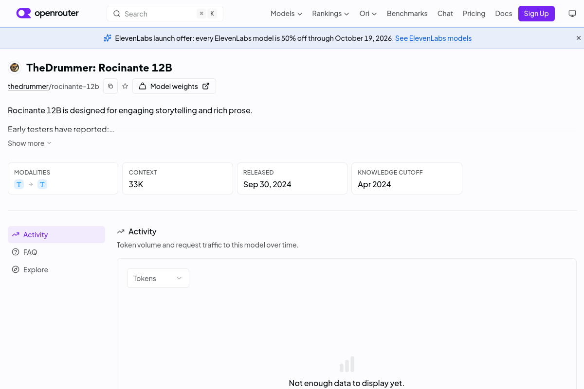584x389 pixels.
Task: Select the Activity sidebar tab
Action: click(x=56, y=234)
